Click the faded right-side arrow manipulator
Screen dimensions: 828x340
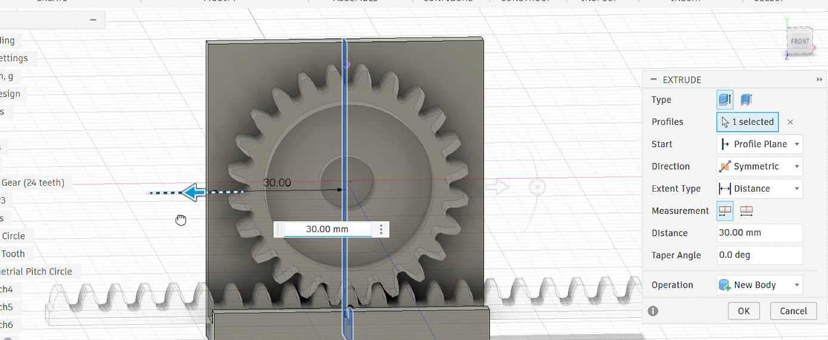pyautogui.click(x=497, y=187)
